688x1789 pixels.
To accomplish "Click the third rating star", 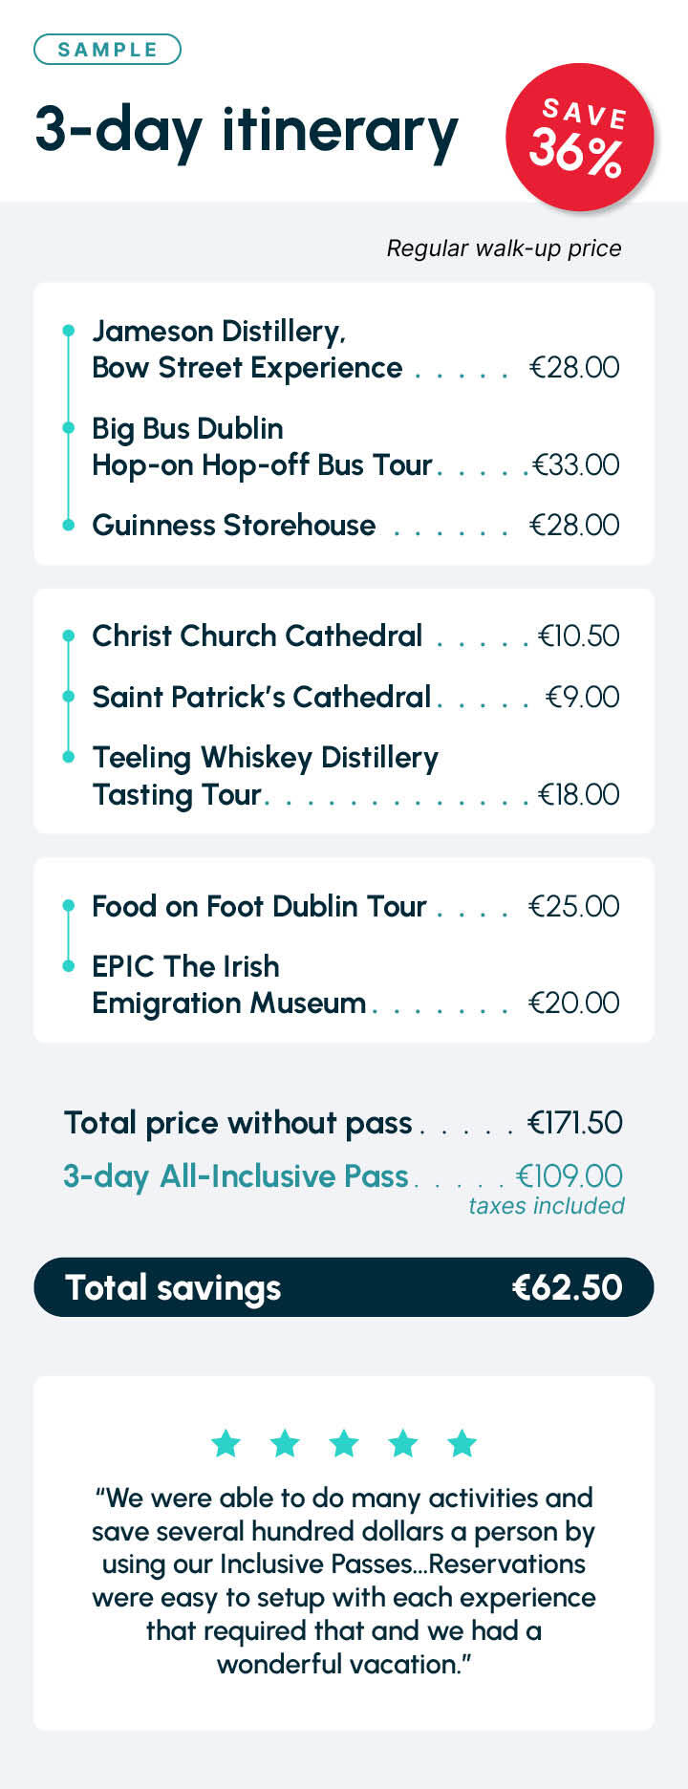I will (x=344, y=1443).
